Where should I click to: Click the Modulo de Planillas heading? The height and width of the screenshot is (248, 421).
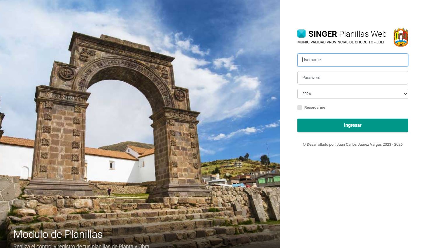coord(58,234)
